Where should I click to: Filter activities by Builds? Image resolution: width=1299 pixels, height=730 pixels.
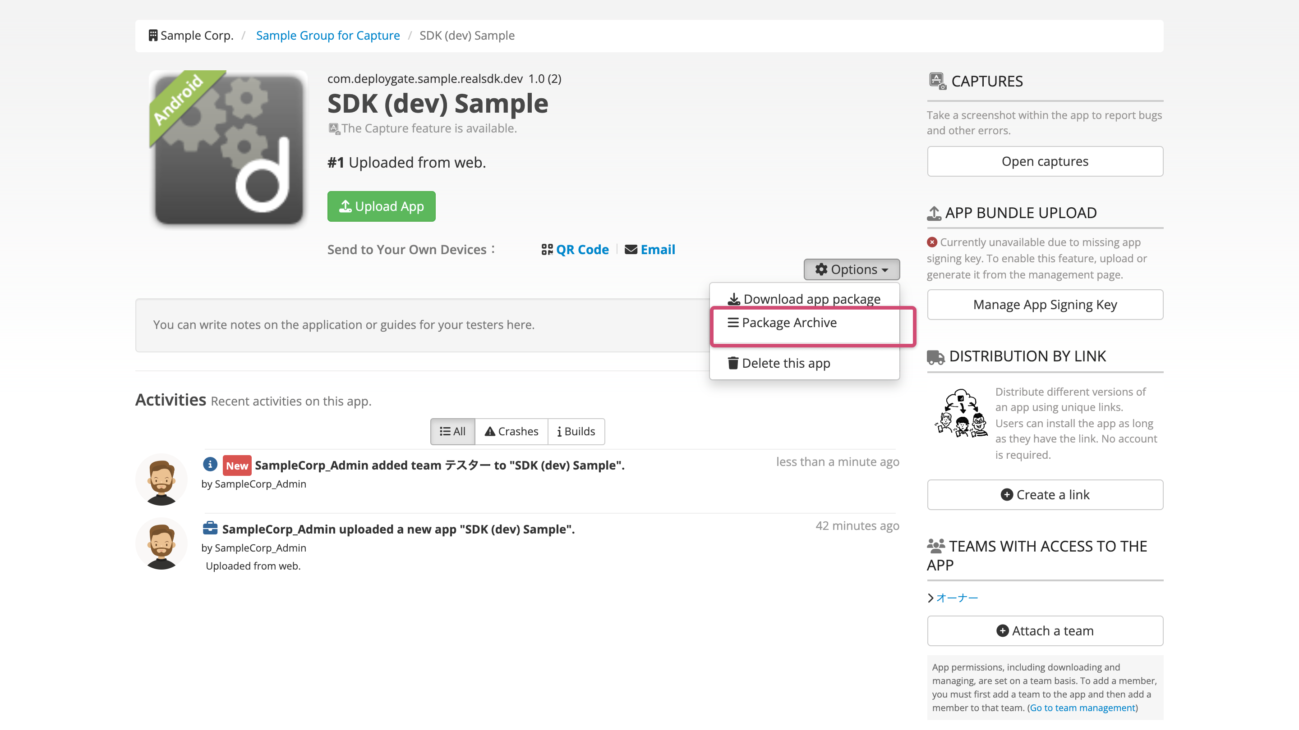(576, 431)
